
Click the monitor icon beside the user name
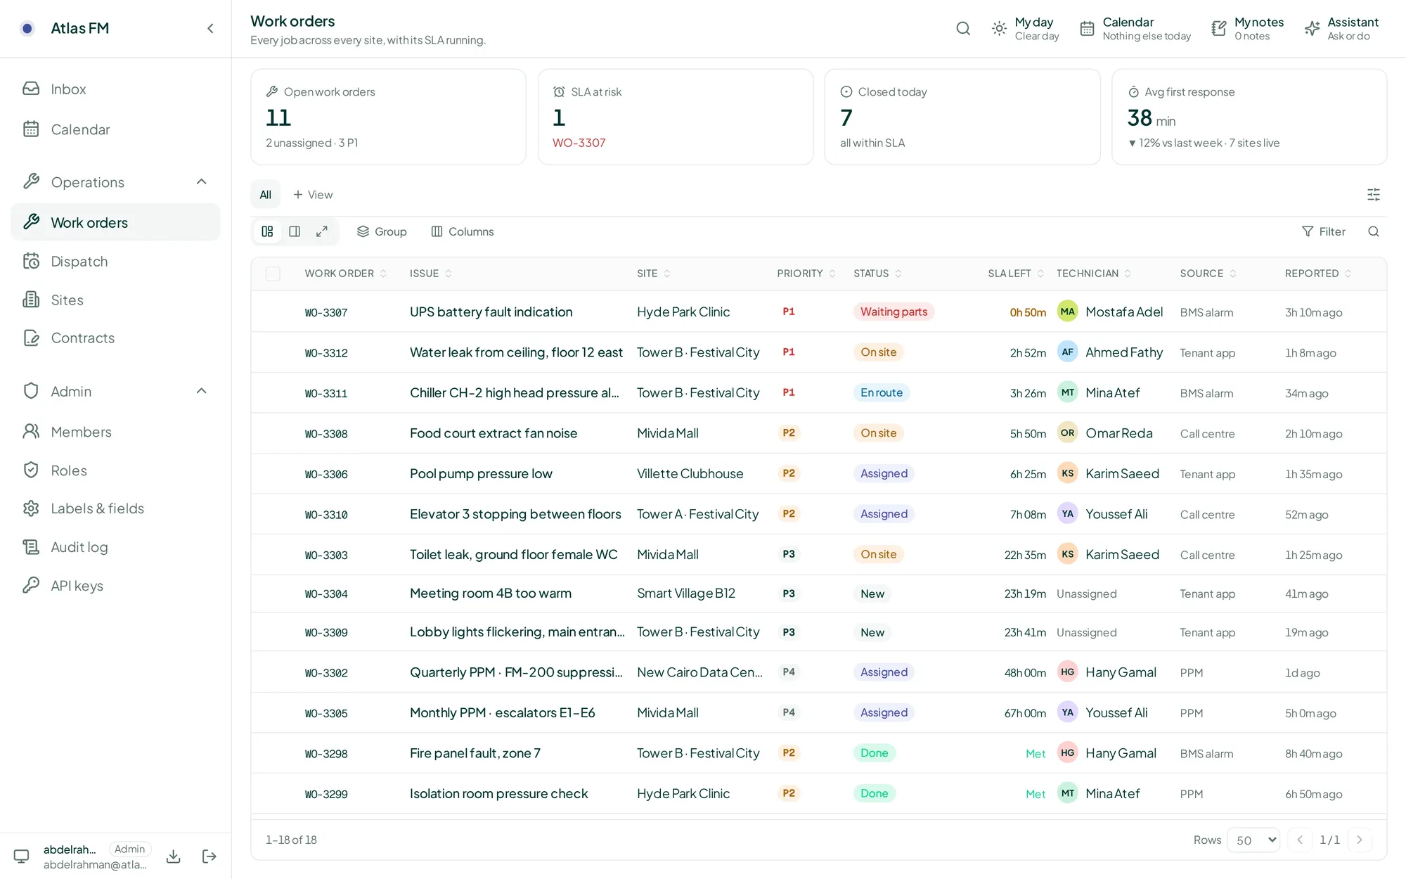pyautogui.click(x=22, y=856)
